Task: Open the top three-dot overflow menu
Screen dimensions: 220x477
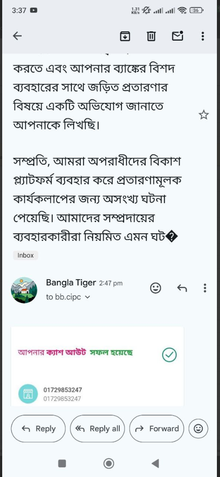Action: (x=203, y=36)
